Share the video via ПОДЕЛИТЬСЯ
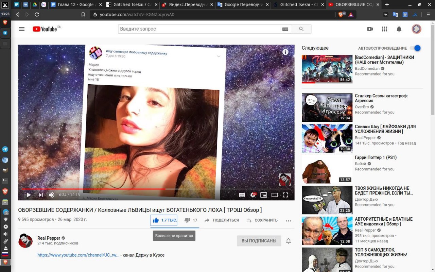435x272 pixels. 222,220
